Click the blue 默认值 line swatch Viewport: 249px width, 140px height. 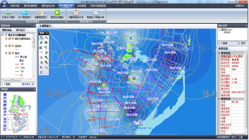click(x=17, y=57)
